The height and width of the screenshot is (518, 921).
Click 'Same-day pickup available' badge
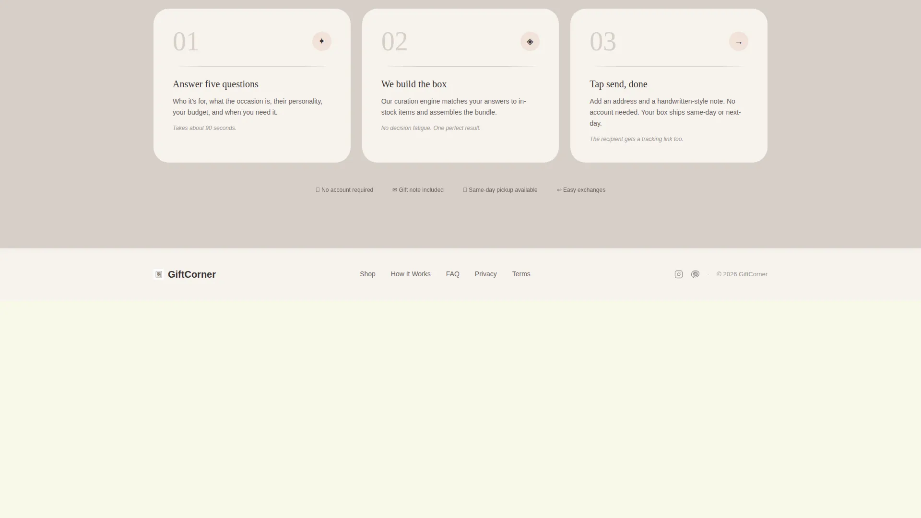tap(500, 190)
